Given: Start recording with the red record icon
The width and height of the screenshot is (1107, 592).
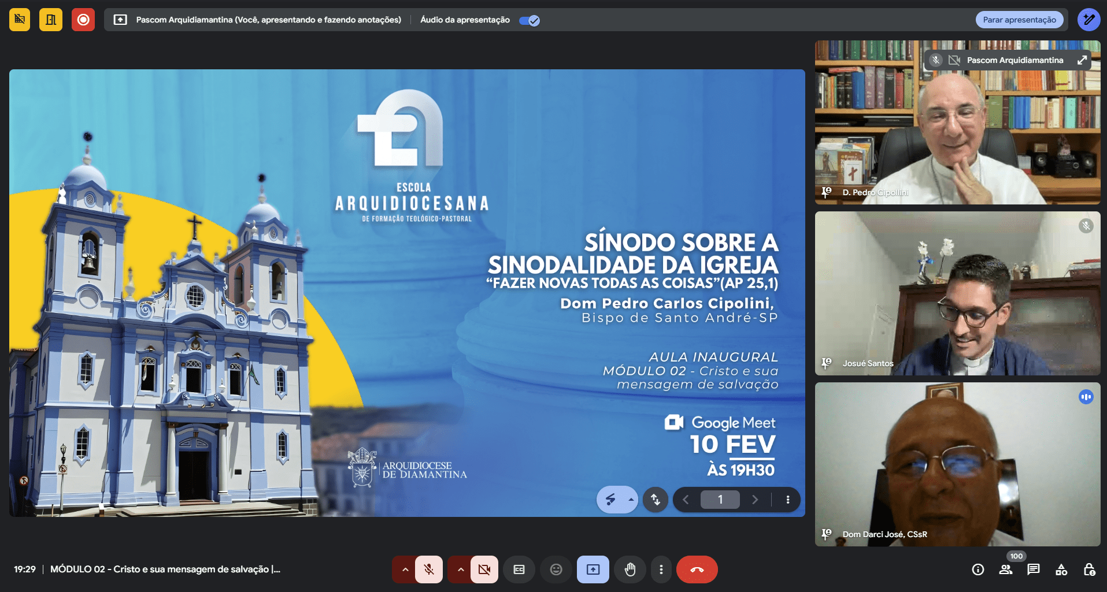Looking at the screenshot, I should point(83,20).
